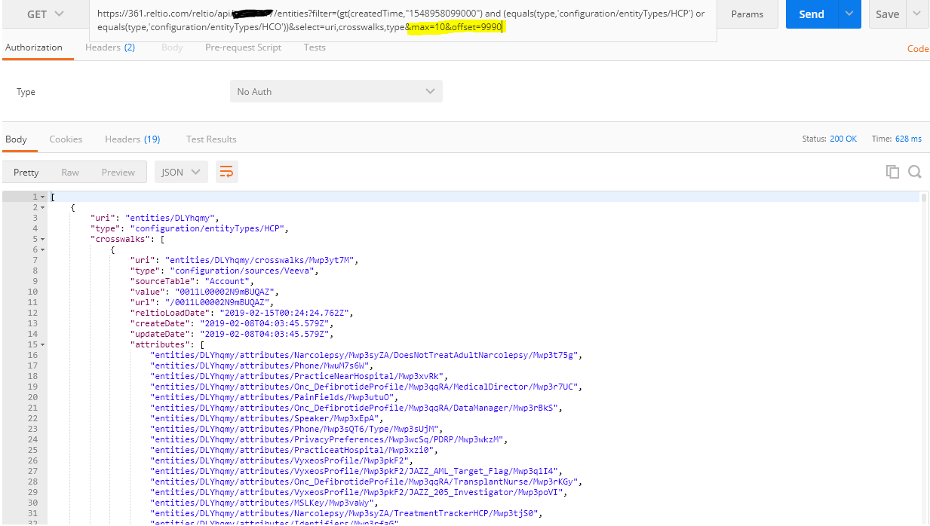
Task: Collapse the attributes array on line 15
Action: point(42,344)
